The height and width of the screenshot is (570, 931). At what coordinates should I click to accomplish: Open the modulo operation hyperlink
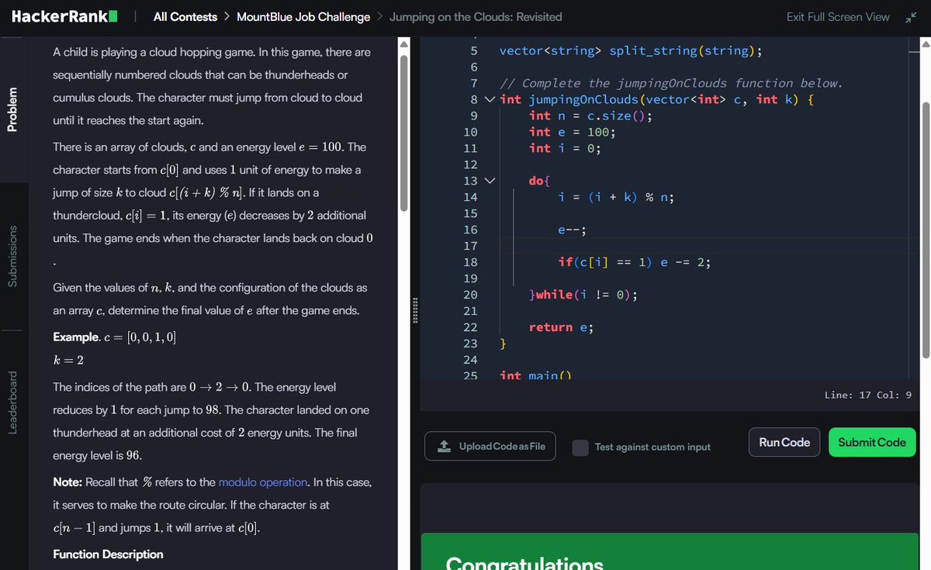click(263, 482)
